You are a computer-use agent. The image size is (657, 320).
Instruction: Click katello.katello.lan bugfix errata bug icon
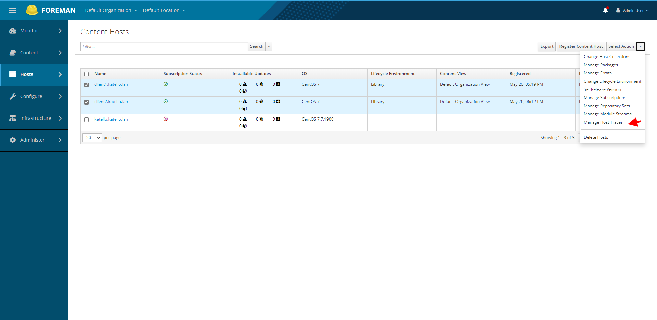(x=261, y=119)
